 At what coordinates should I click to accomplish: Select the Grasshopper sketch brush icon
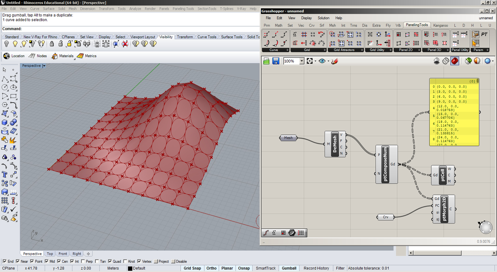click(x=335, y=61)
